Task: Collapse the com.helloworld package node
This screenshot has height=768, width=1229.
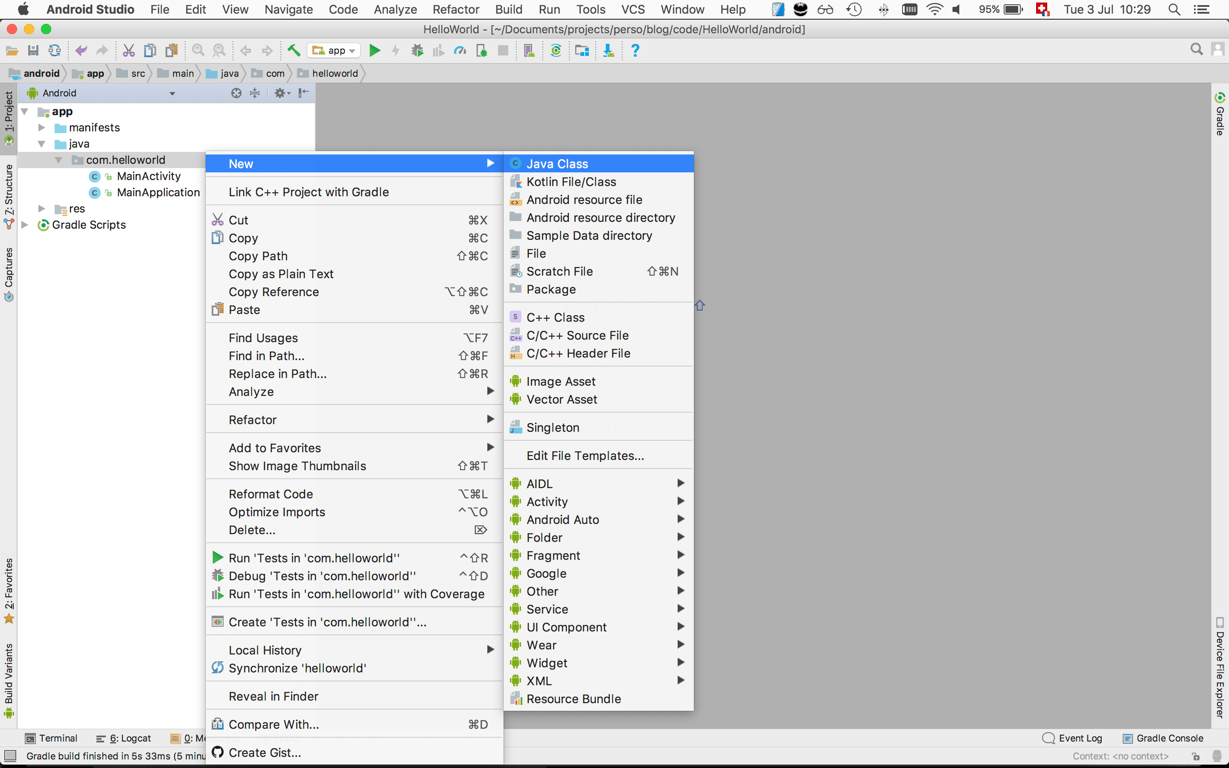Action: [59, 160]
